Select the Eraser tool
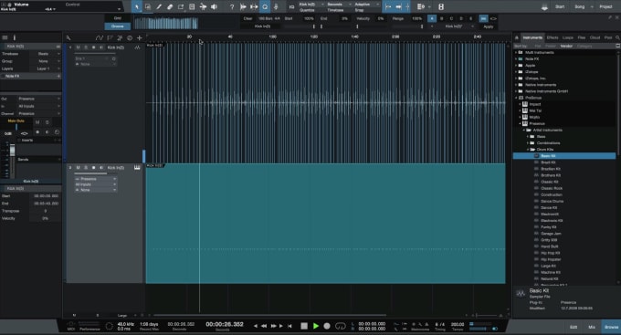The image size is (621, 335). click(170, 6)
